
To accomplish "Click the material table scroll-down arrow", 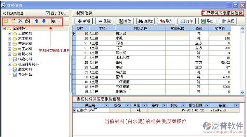I will pos(243,92).
